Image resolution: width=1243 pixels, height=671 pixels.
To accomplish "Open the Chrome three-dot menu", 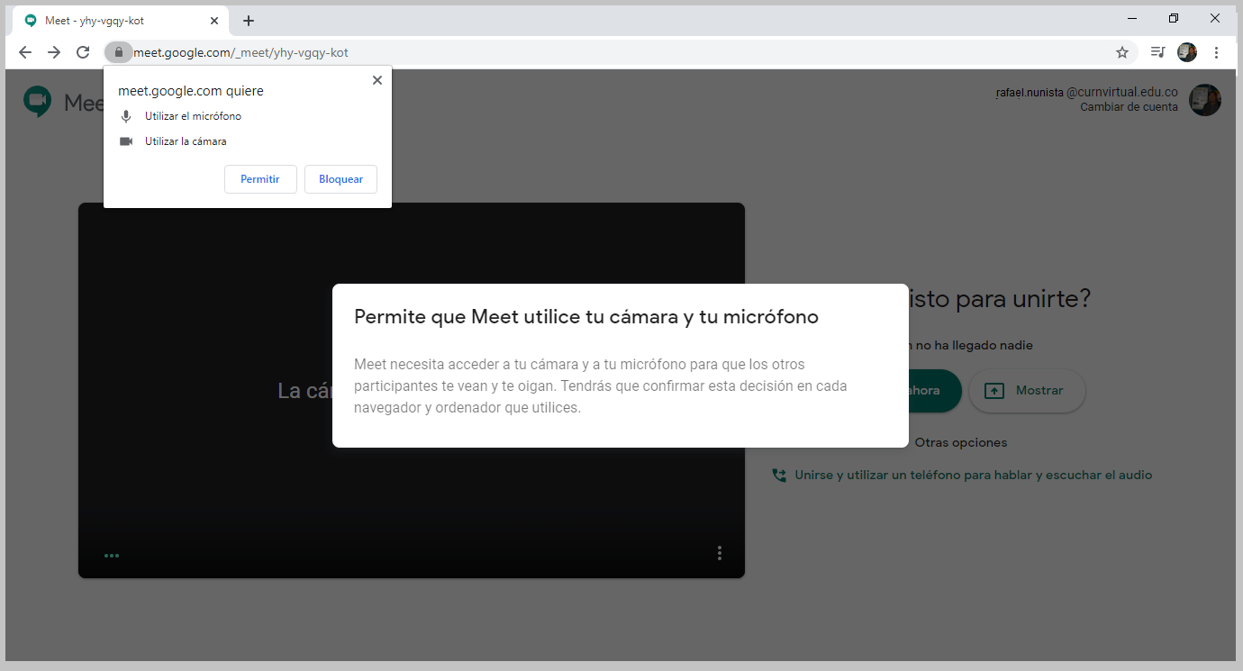I will click(1216, 52).
